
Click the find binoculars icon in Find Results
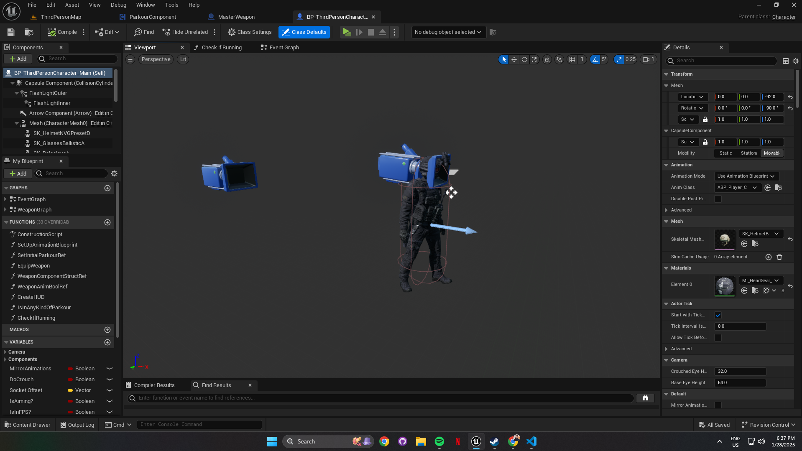(x=645, y=398)
